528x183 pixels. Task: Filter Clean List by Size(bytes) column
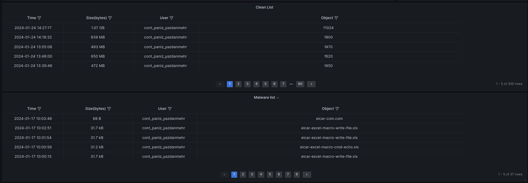pos(110,18)
